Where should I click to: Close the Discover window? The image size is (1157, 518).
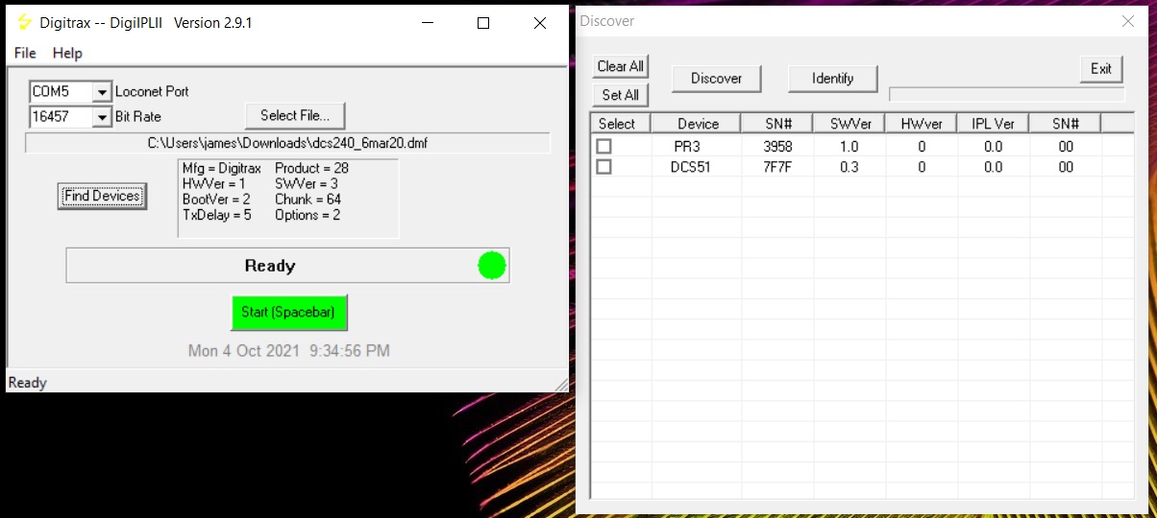(1127, 21)
